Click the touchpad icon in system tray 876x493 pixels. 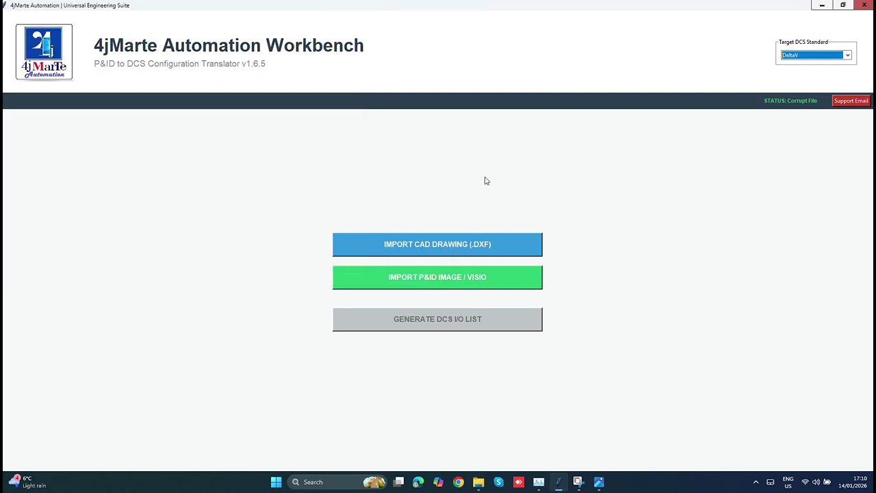[770, 482]
